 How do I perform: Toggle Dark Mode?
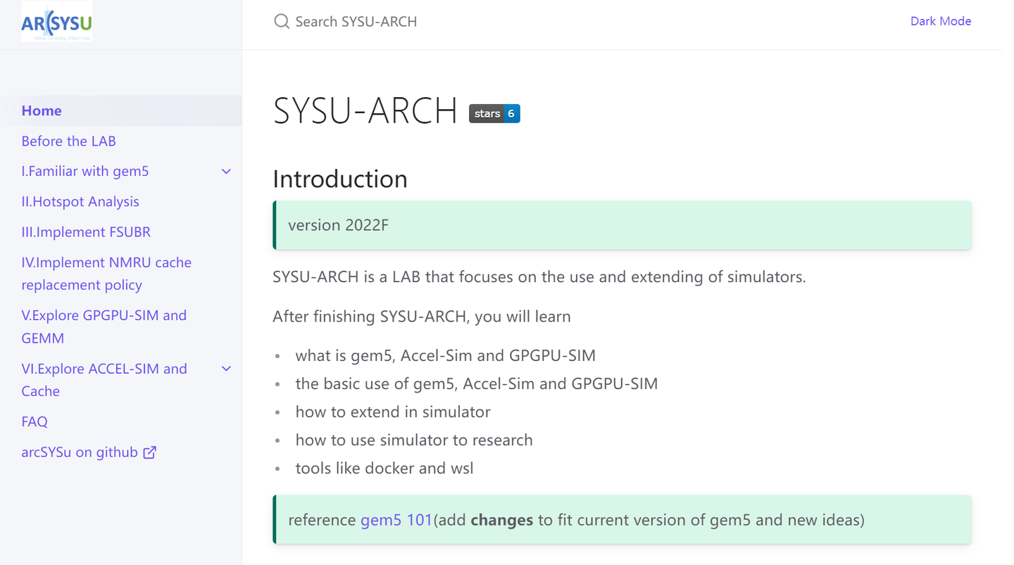click(x=940, y=21)
